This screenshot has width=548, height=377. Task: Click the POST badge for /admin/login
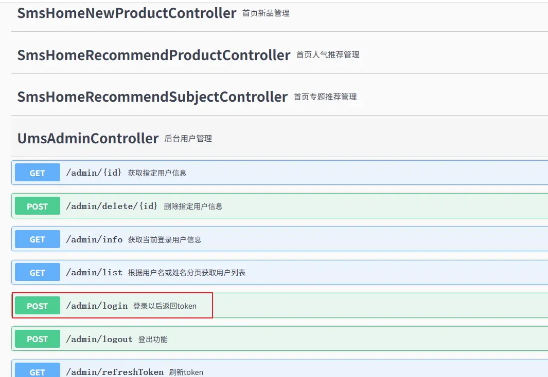click(x=38, y=306)
